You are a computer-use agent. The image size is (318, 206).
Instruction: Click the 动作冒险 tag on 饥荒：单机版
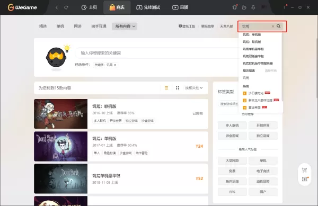click(x=142, y=153)
